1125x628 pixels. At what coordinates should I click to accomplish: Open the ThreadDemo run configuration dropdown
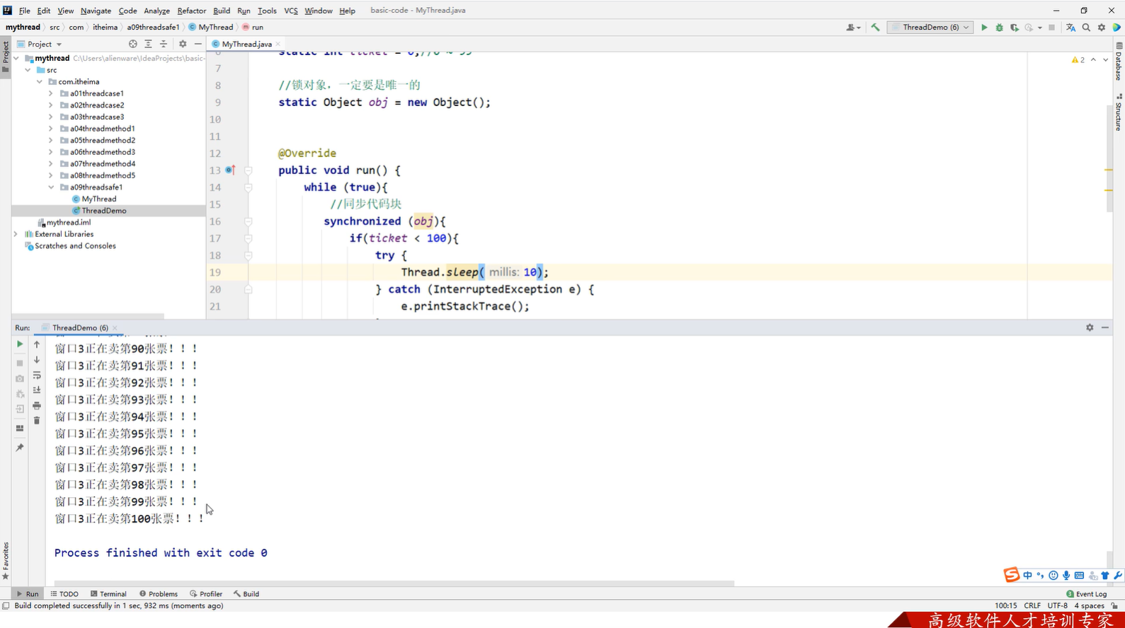[930, 28]
